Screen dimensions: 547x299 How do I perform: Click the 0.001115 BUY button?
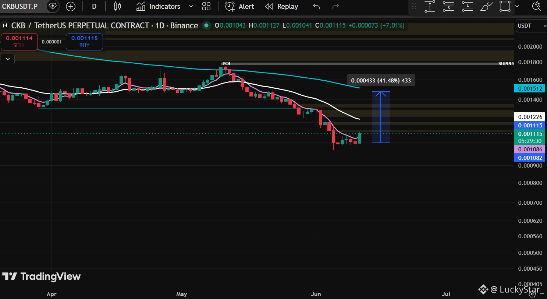[x=84, y=42]
